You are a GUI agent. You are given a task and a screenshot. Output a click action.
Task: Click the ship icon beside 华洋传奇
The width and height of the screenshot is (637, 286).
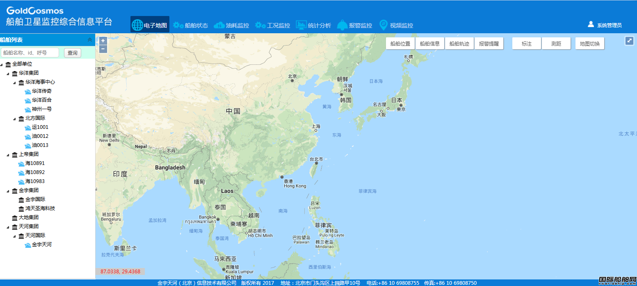(28, 92)
